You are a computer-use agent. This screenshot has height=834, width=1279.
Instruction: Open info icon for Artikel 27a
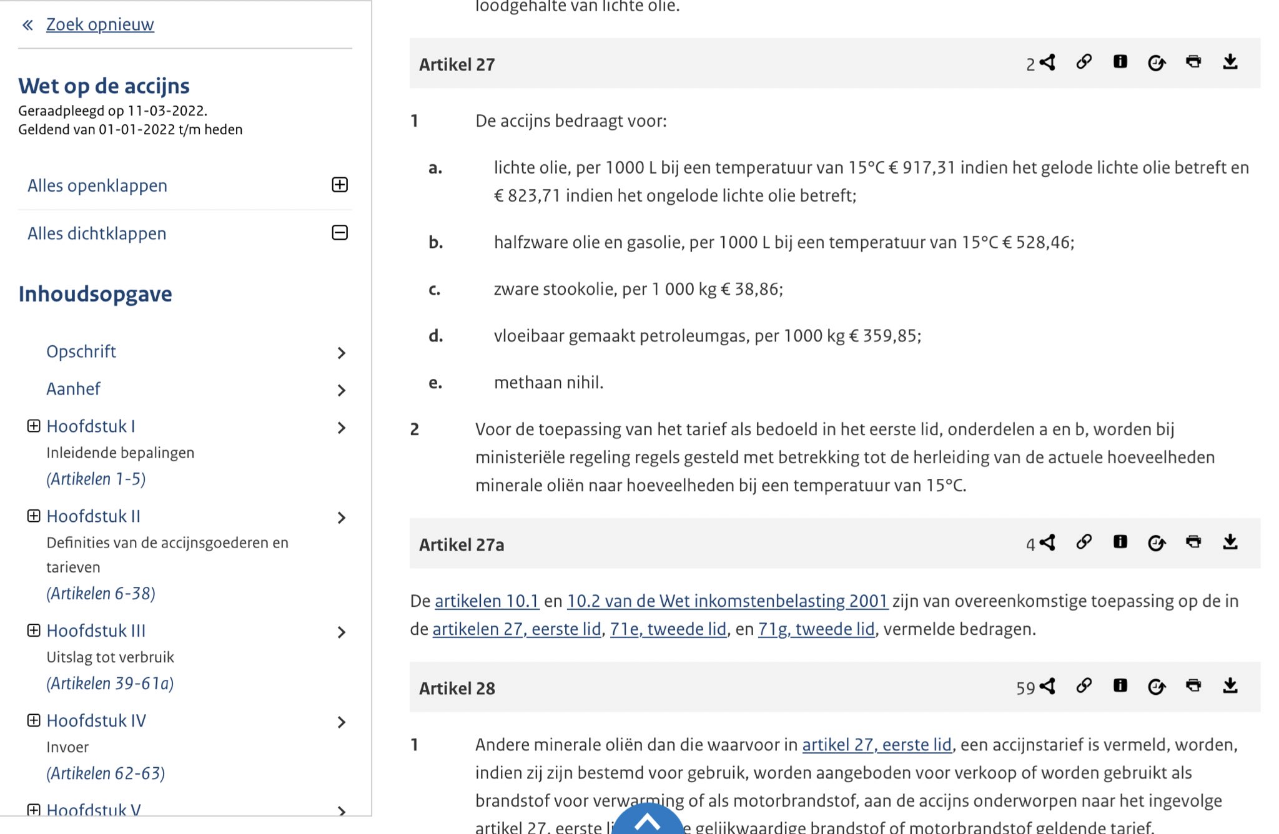(x=1120, y=542)
